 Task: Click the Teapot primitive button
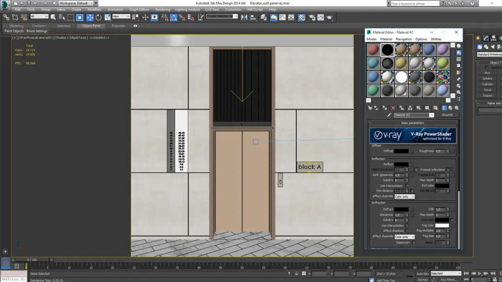487,96
